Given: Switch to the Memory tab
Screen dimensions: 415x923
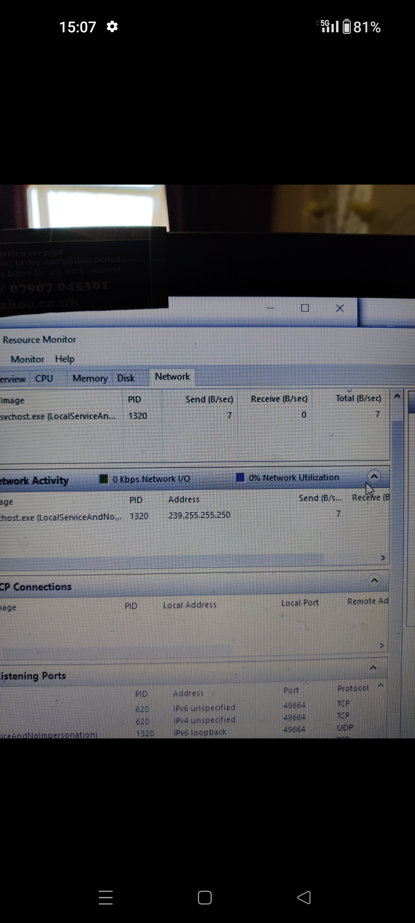Looking at the screenshot, I should pyautogui.click(x=90, y=378).
